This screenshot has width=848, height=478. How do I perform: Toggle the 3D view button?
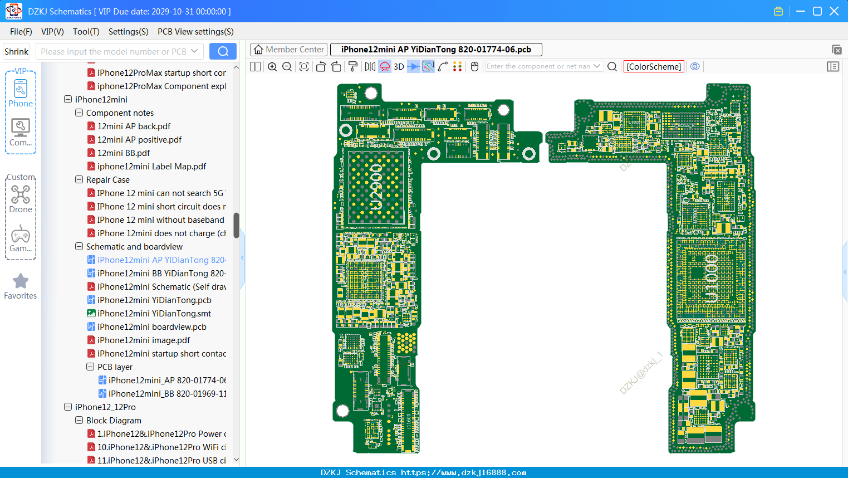tap(399, 66)
